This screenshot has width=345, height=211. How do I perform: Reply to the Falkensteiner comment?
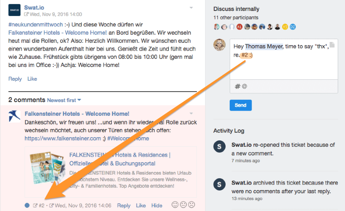click(124, 206)
